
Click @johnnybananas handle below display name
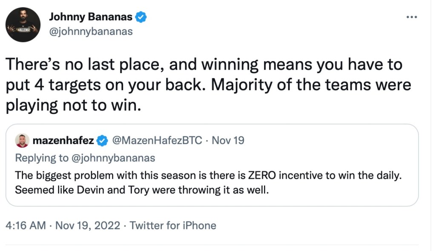point(91,32)
